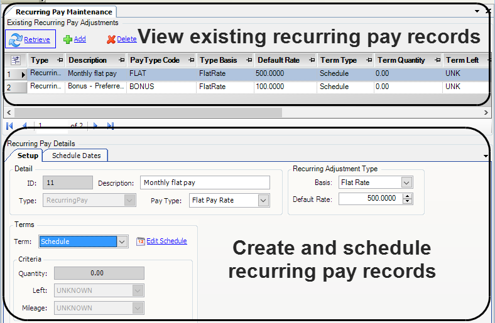
Task: Expand the Basis Flat Rate dropdown
Action: click(x=406, y=183)
